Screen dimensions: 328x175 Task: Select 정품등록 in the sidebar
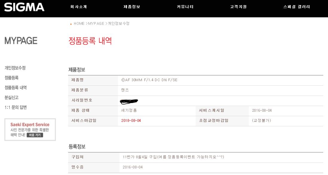coord(11,78)
